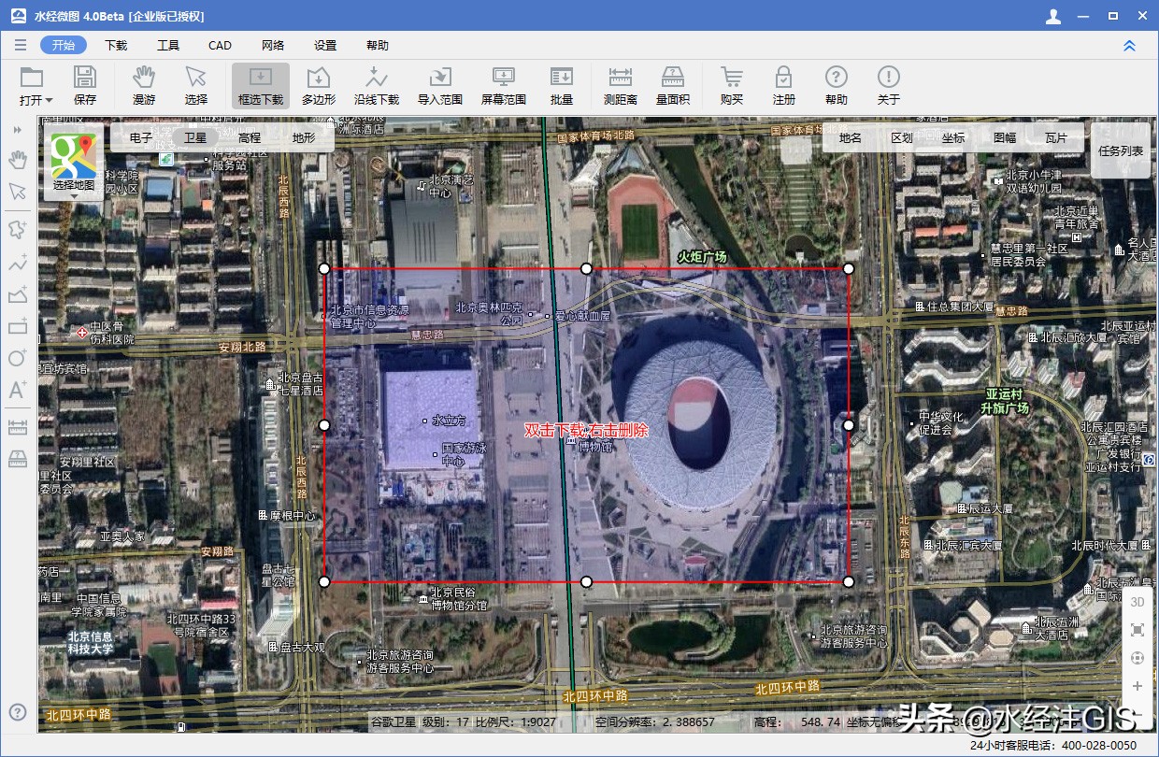Open the Import Range (导入范围) tool
Image resolution: width=1159 pixels, height=757 pixels.
(x=440, y=85)
